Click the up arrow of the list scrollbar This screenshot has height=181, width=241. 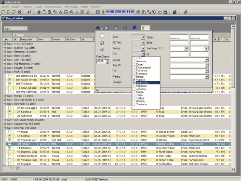pos(233,27)
